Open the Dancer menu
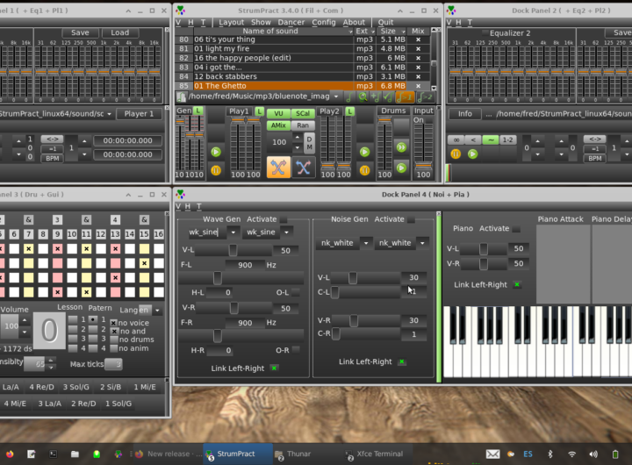 coord(291,22)
